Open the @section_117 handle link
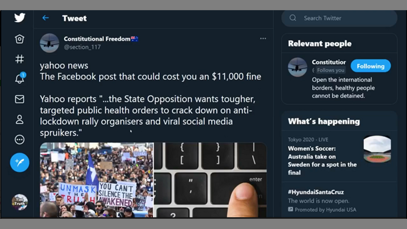Screen dimensions: 407x229 tap(82, 47)
